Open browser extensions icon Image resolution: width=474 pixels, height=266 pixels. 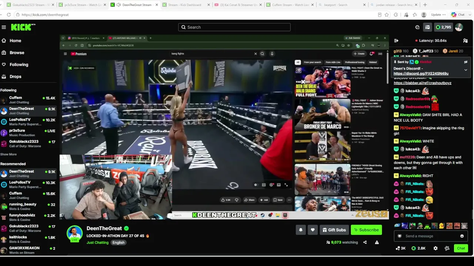(x=396, y=15)
